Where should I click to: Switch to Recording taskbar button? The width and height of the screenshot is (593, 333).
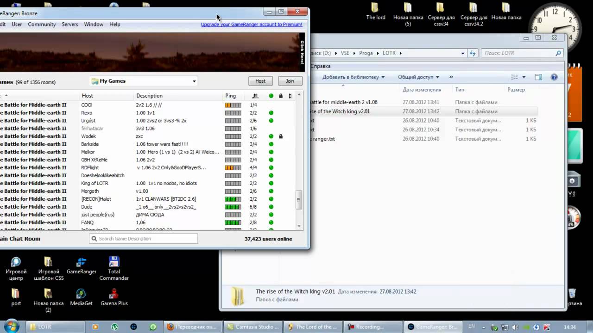pyautogui.click(x=374, y=327)
